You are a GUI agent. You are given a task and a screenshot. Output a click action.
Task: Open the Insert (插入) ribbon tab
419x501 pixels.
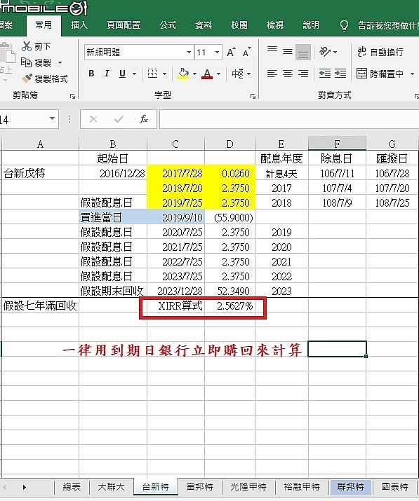[x=79, y=25]
